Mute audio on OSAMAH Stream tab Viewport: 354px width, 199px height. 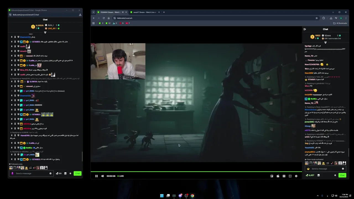123,12
